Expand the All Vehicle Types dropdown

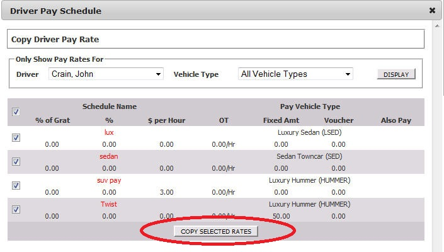(x=295, y=74)
